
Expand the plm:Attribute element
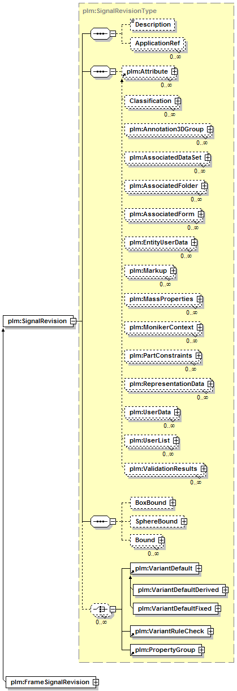coord(174,72)
